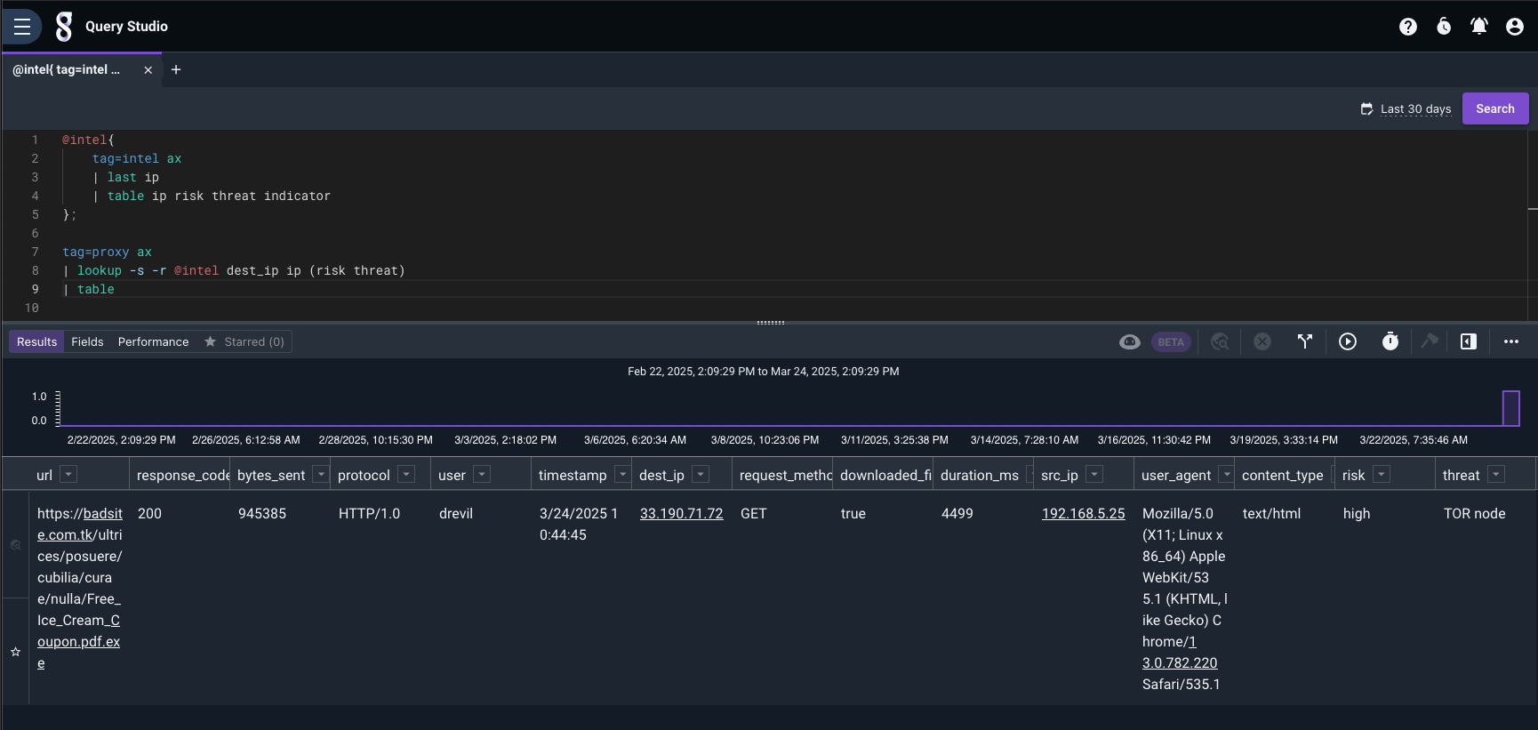Open the Starred (0) tab
This screenshot has width=1538, height=730.
pos(244,341)
